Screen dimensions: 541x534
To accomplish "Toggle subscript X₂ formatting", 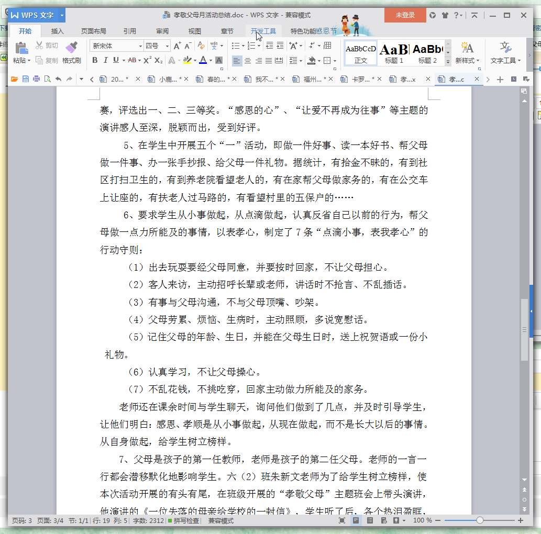I will pos(158,60).
